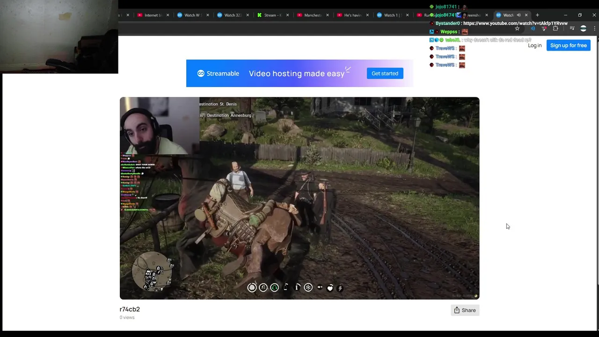Close the "Watch W" tab

coord(208,15)
